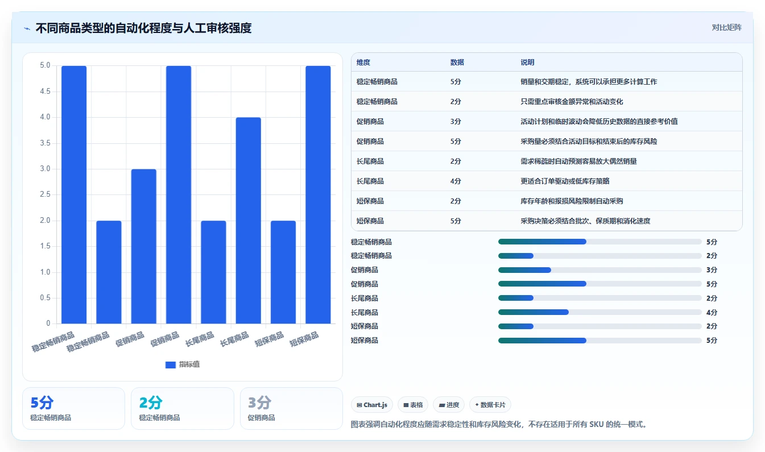This screenshot has height=452, width=765.
Task: Click the 促销商品 chart bar with value 3
Action: pyautogui.click(x=143, y=246)
